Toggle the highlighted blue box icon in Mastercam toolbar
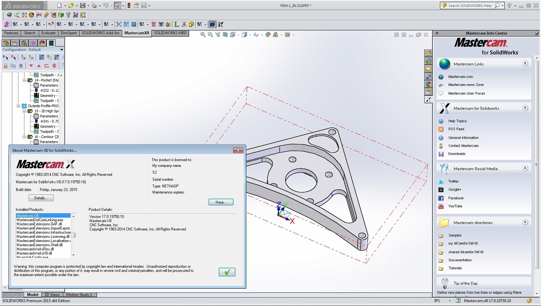Screen dimensions: 541x306 click(212, 24)
